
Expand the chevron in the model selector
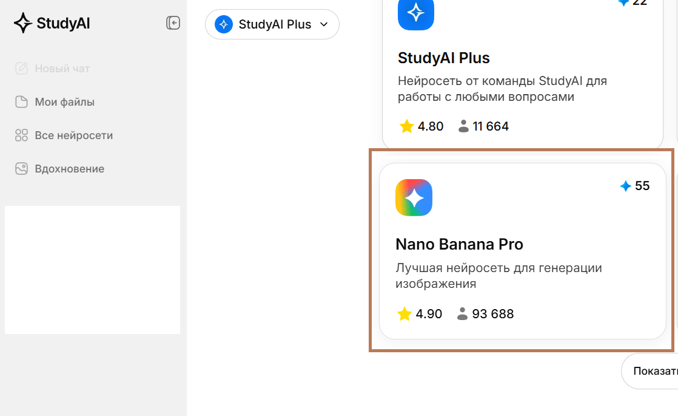pos(324,24)
